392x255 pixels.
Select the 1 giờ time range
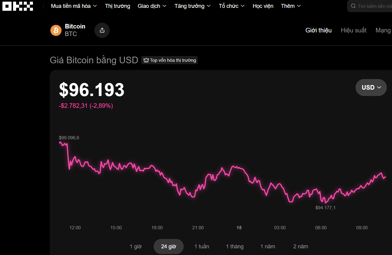(136, 246)
